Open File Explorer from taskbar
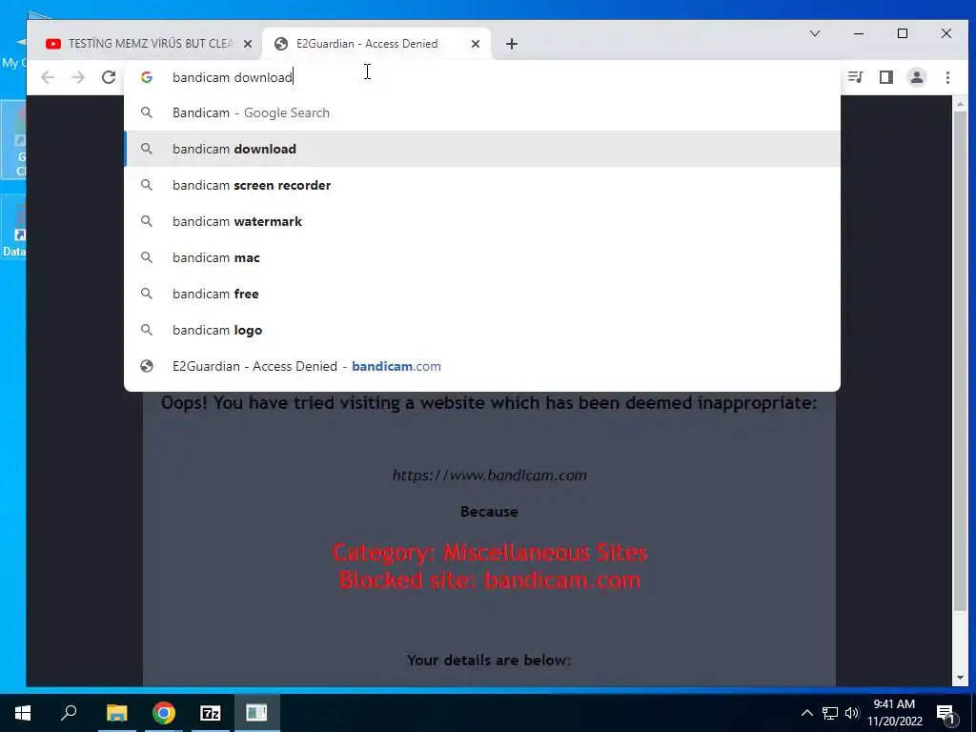This screenshot has height=732, width=976. coord(116,713)
